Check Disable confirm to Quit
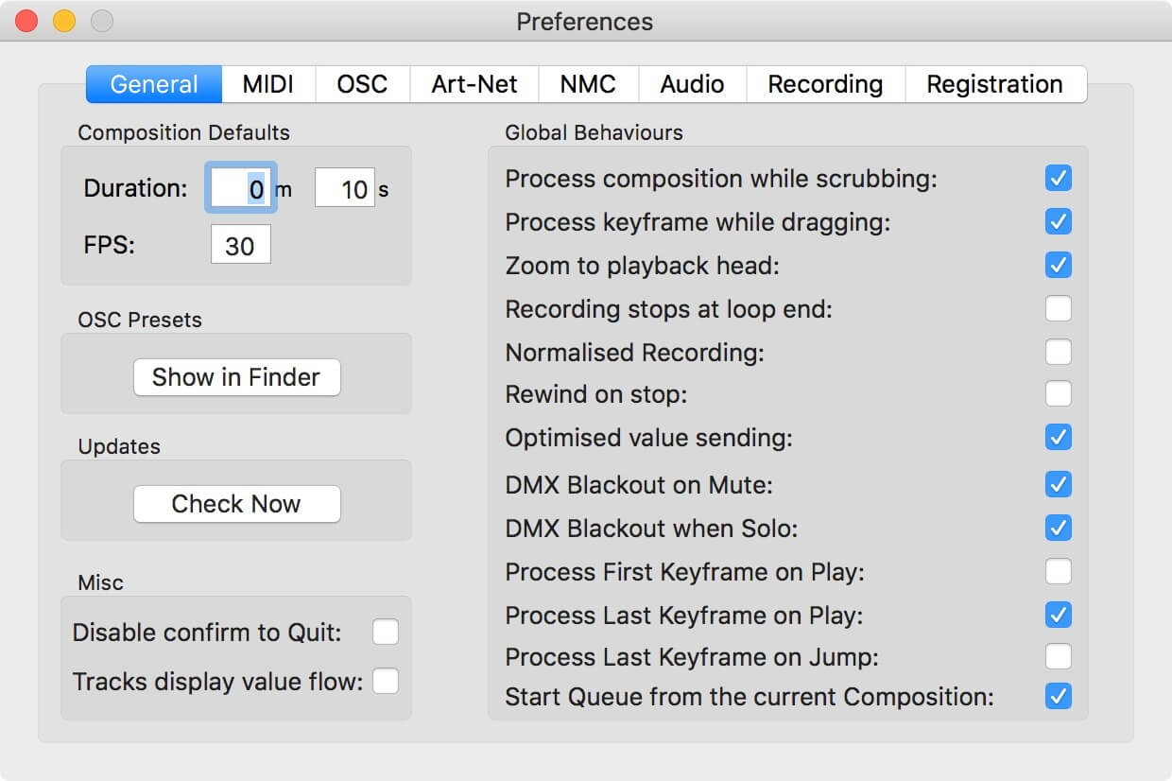Image resolution: width=1172 pixels, height=781 pixels. pyautogui.click(x=386, y=633)
